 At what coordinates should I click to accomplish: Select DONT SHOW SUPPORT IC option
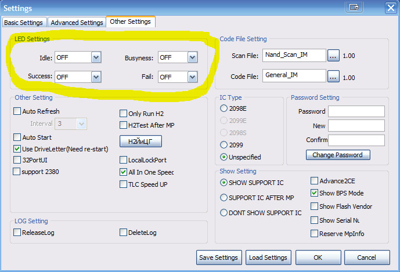224,213
